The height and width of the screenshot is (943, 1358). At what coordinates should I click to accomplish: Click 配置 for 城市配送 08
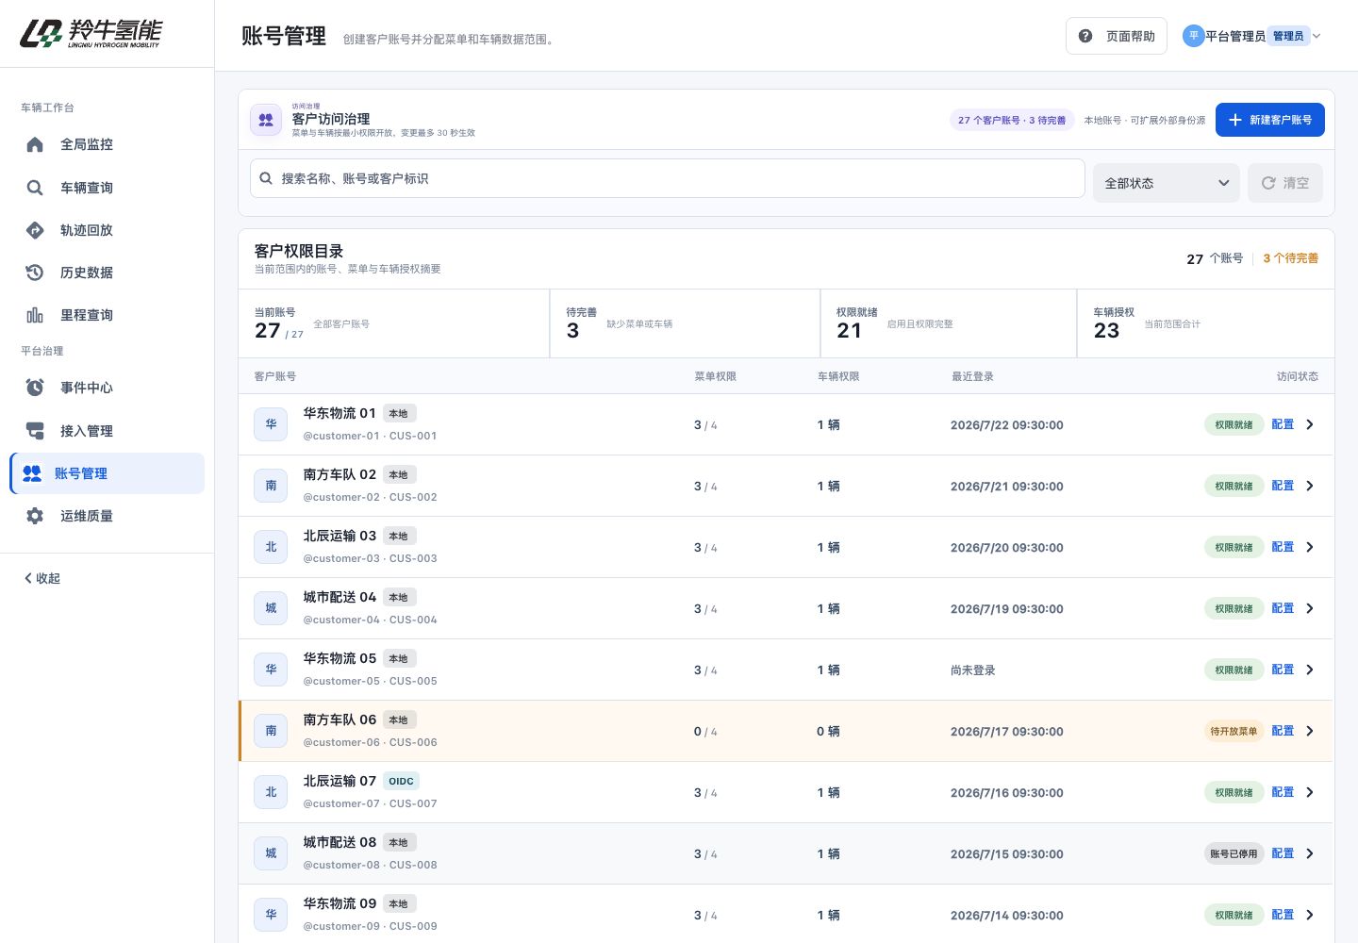click(1283, 853)
